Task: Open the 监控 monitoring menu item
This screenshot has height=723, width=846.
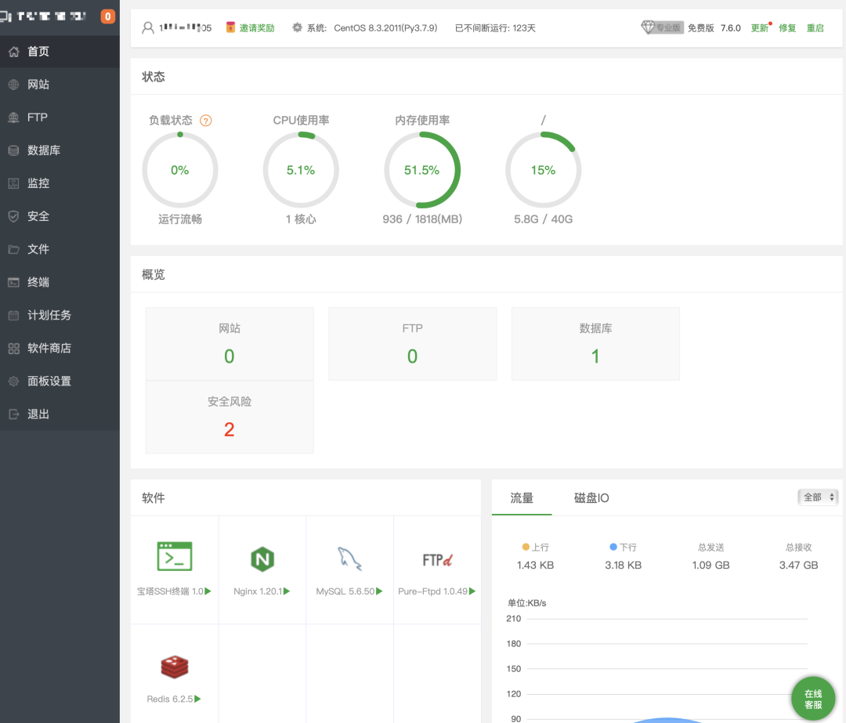Action: (x=60, y=183)
